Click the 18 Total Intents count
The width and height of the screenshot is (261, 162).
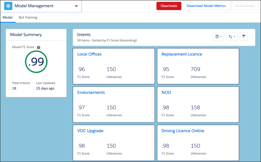(x=14, y=88)
